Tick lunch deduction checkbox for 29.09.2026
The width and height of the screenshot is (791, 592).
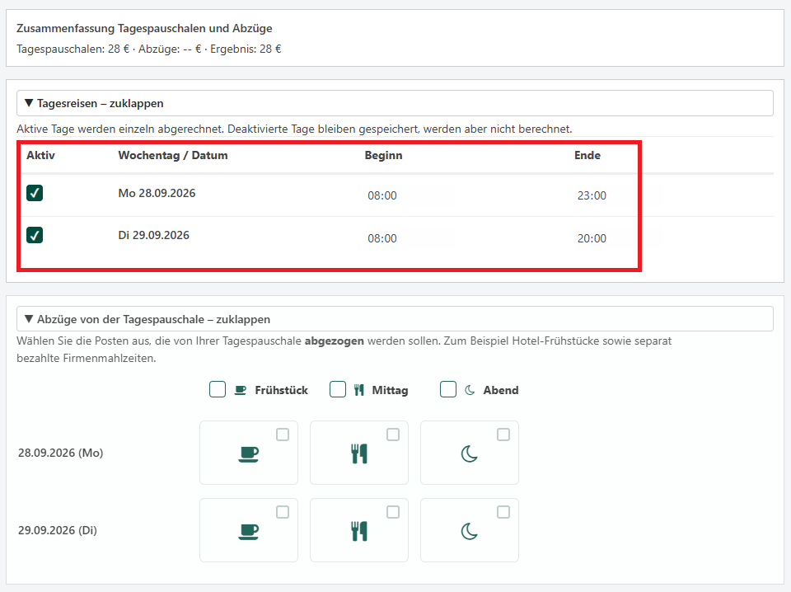393,512
